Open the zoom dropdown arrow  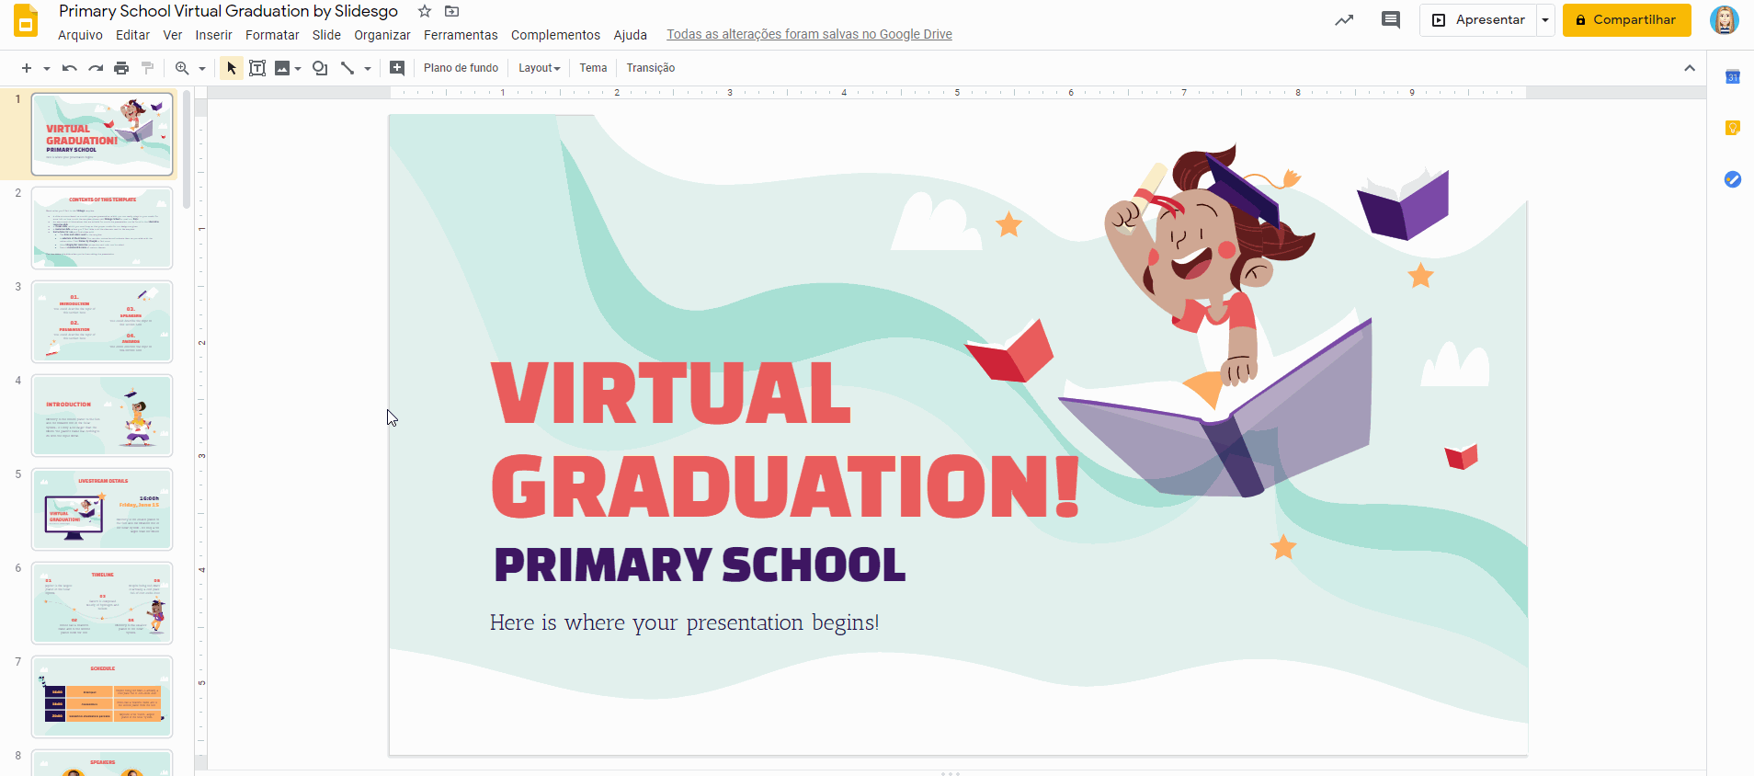coord(202,68)
